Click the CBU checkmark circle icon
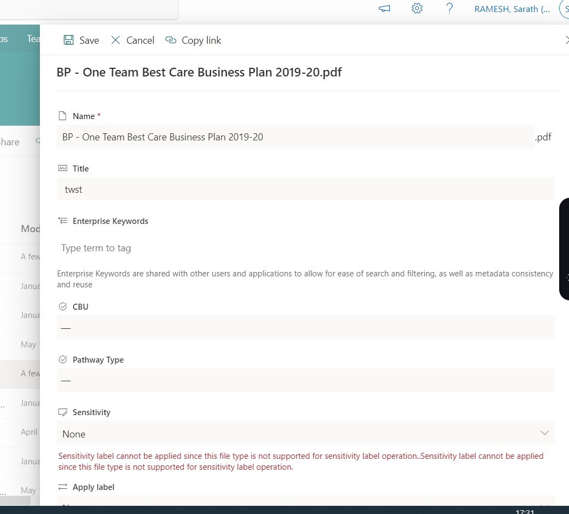Image resolution: width=569 pixels, height=514 pixels. [x=63, y=306]
